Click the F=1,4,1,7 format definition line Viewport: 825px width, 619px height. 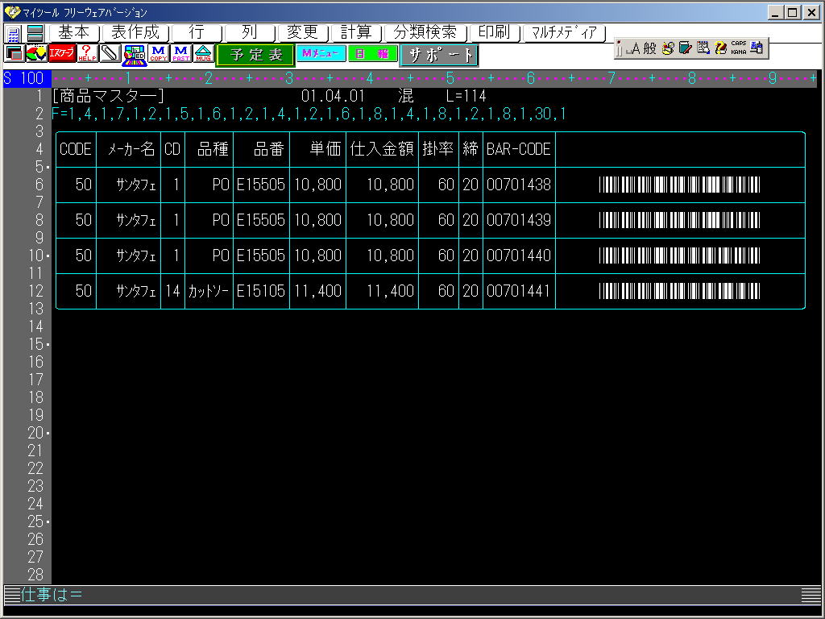[309, 114]
